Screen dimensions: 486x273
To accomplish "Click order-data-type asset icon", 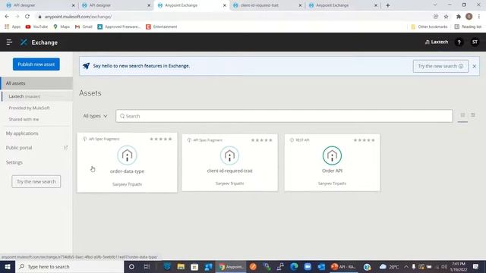I will (127, 155).
